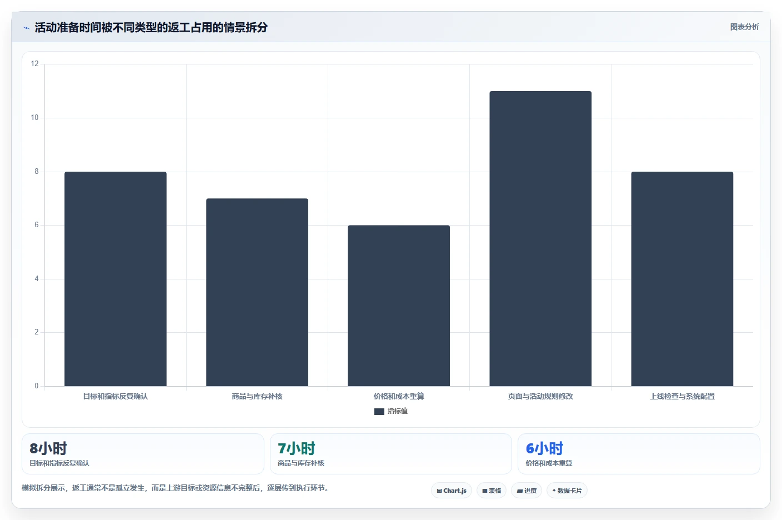Click the x-axis label 价格和成本重算
Image resolution: width=782 pixels, height=520 pixels.
point(399,396)
